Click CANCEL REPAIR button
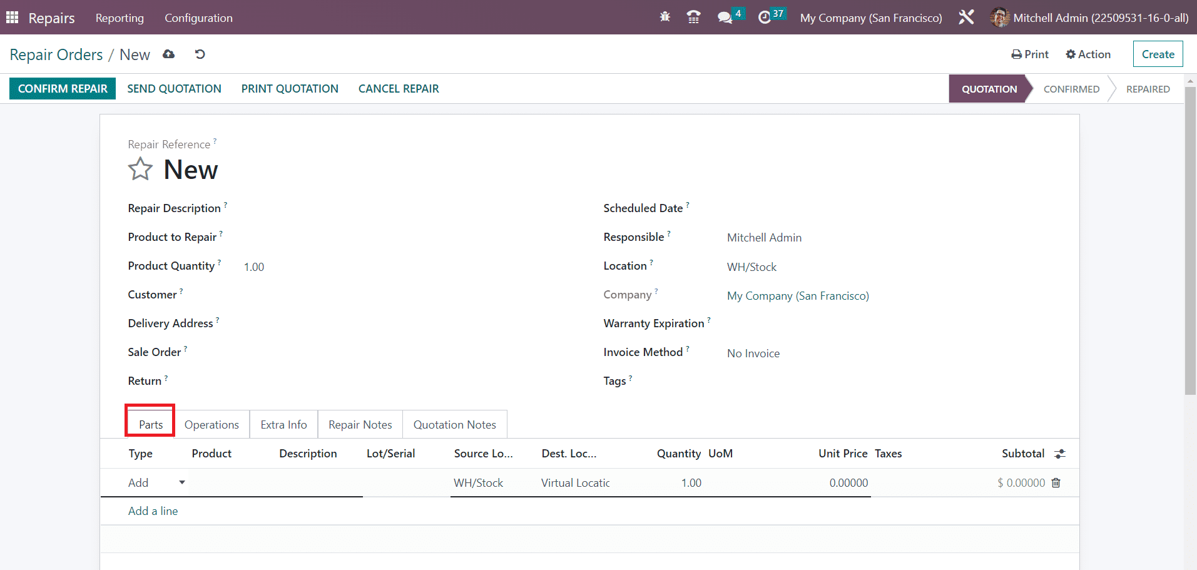The height and width of the screenshot is (570, 1197). point(399,89)
